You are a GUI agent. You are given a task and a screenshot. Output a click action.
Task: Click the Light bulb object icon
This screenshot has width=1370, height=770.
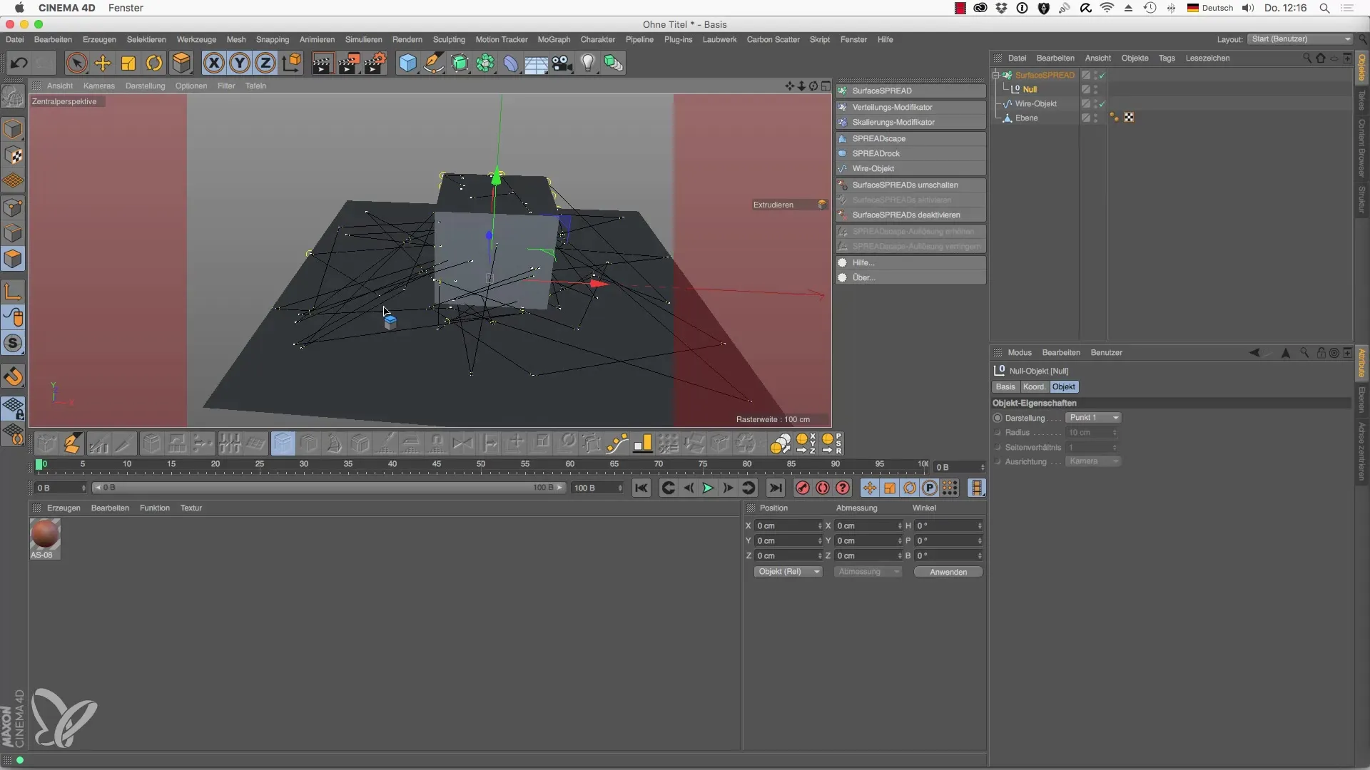[587, 63]
